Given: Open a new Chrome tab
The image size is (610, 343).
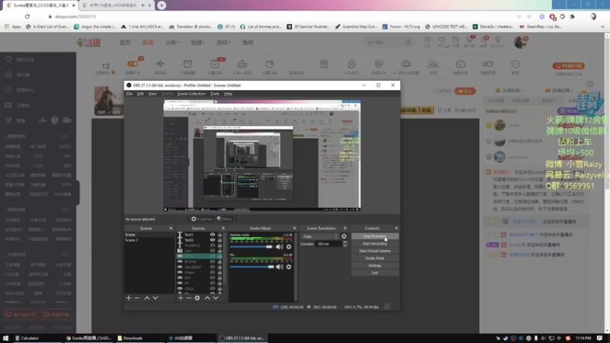Looking at the screenshot, I should (162, 5).
